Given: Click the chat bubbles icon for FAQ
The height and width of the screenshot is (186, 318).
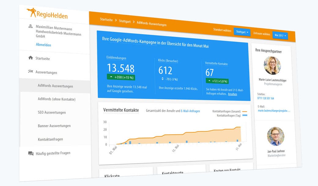Looking at the screenshot, I should pyautogui.click(x=31, y=153).
